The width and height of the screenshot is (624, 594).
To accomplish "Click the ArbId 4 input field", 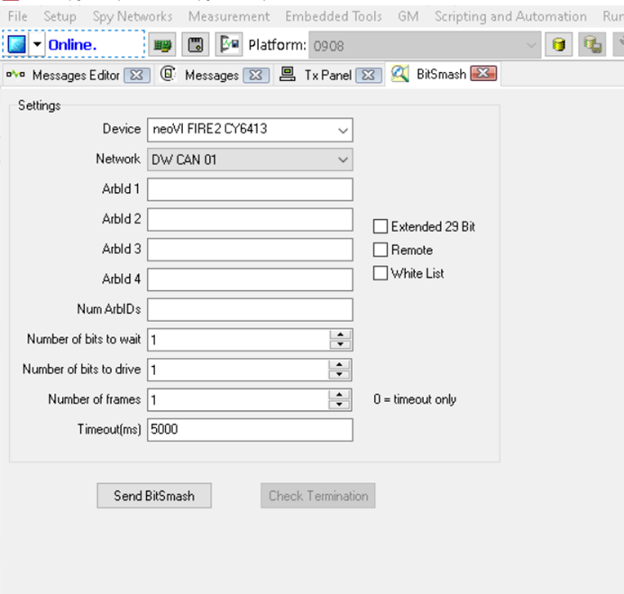I will (250, 279).
